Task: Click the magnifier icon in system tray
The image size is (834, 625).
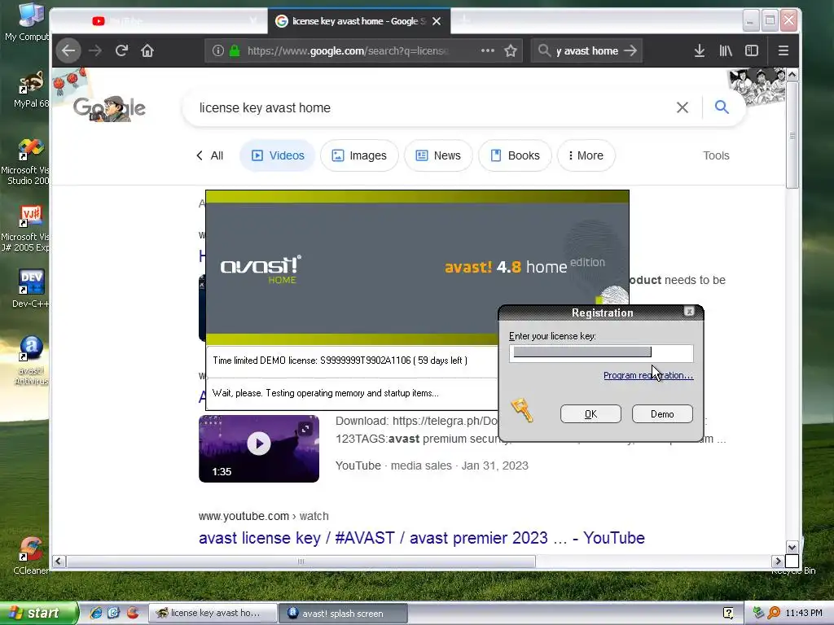Action: [x=774, y=613]
